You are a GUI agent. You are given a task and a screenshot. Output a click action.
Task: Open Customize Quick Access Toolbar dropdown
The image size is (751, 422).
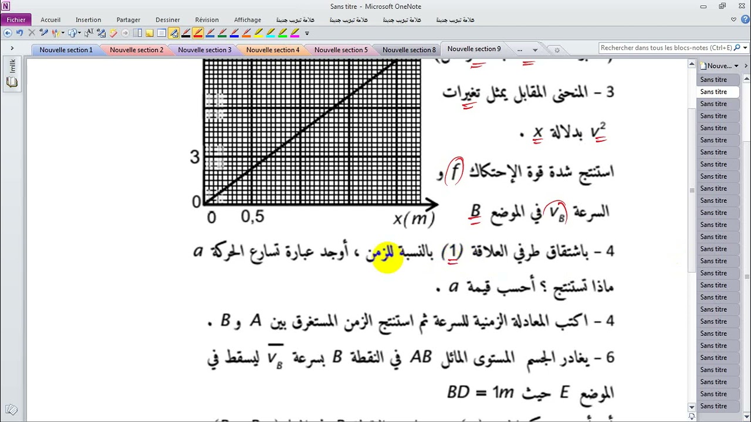point(307,33)
